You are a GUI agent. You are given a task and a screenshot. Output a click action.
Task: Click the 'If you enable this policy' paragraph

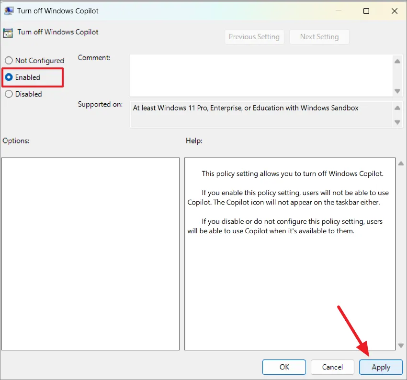click(x=288, y=197)
